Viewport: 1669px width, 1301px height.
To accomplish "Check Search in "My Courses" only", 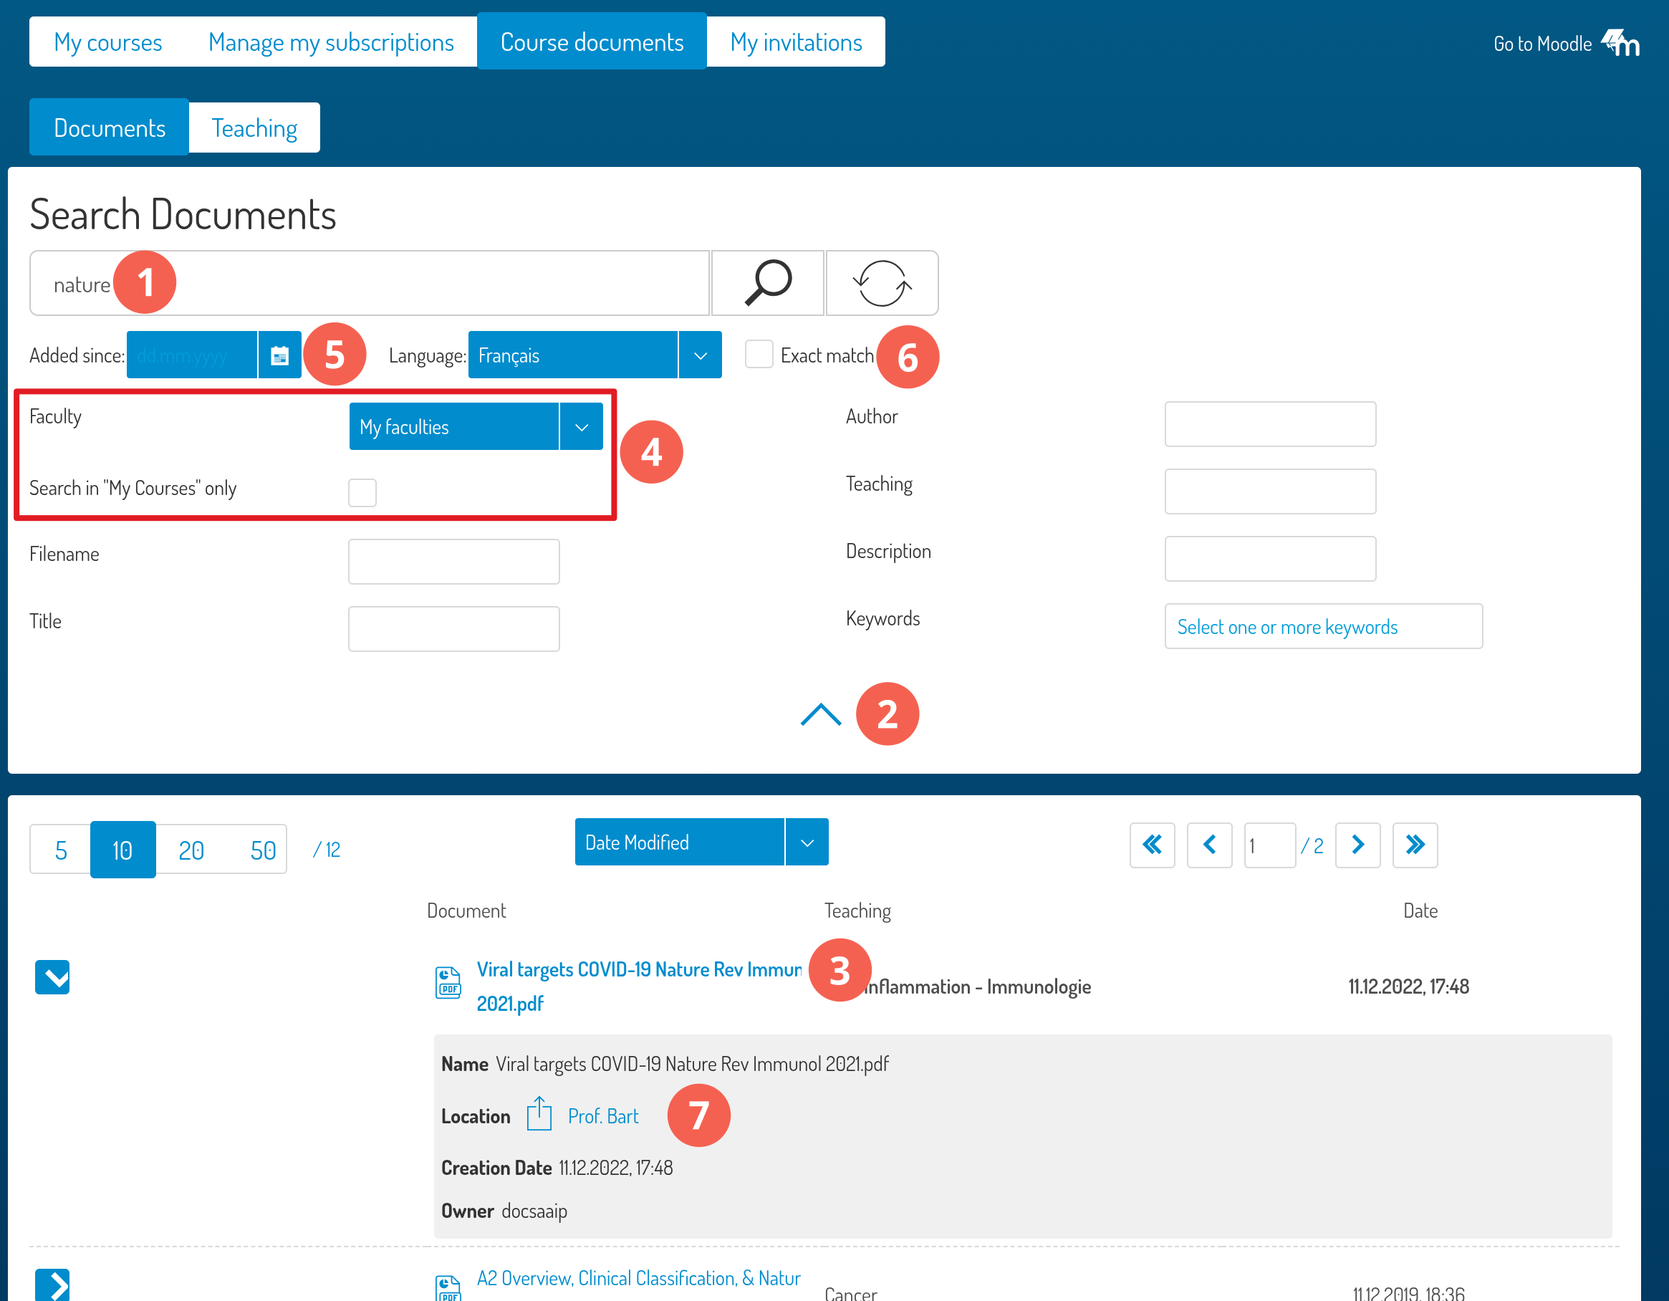I will [x=362, y=492].
